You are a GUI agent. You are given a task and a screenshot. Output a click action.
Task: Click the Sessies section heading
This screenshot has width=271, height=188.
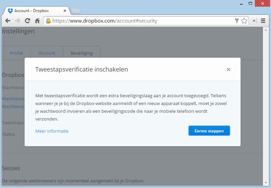(11, 168)
